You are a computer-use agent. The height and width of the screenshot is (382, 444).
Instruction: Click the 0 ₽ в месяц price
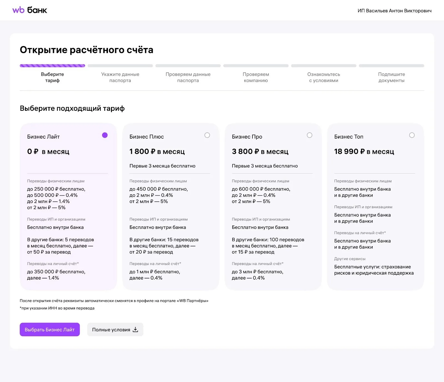pos(48,152)
